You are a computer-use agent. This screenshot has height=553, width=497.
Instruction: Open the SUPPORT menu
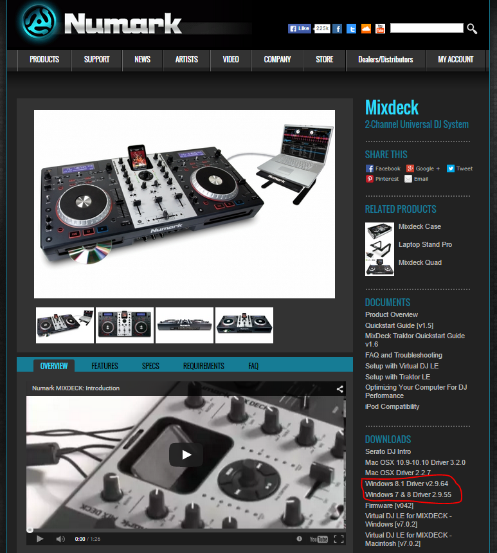tap(96, 60)
